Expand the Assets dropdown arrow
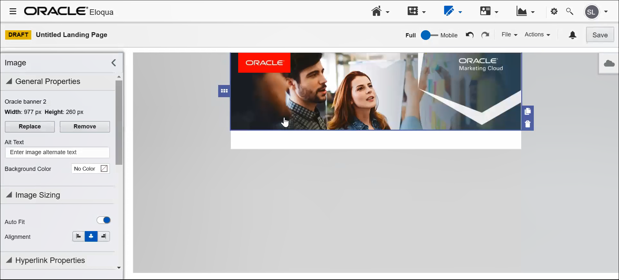The image size is (619, 280). (460, 12)
